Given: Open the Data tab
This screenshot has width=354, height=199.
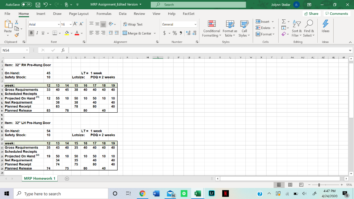Looking at the screenshot, I should 123,13.
